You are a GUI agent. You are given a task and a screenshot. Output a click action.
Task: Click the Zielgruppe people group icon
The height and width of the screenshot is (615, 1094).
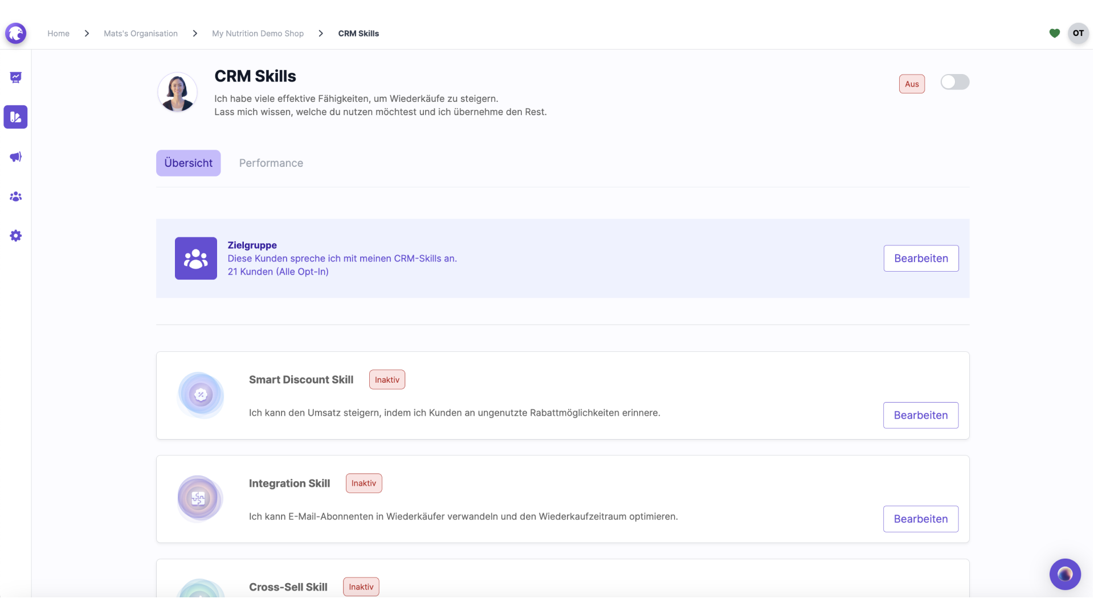click(196, 259)
